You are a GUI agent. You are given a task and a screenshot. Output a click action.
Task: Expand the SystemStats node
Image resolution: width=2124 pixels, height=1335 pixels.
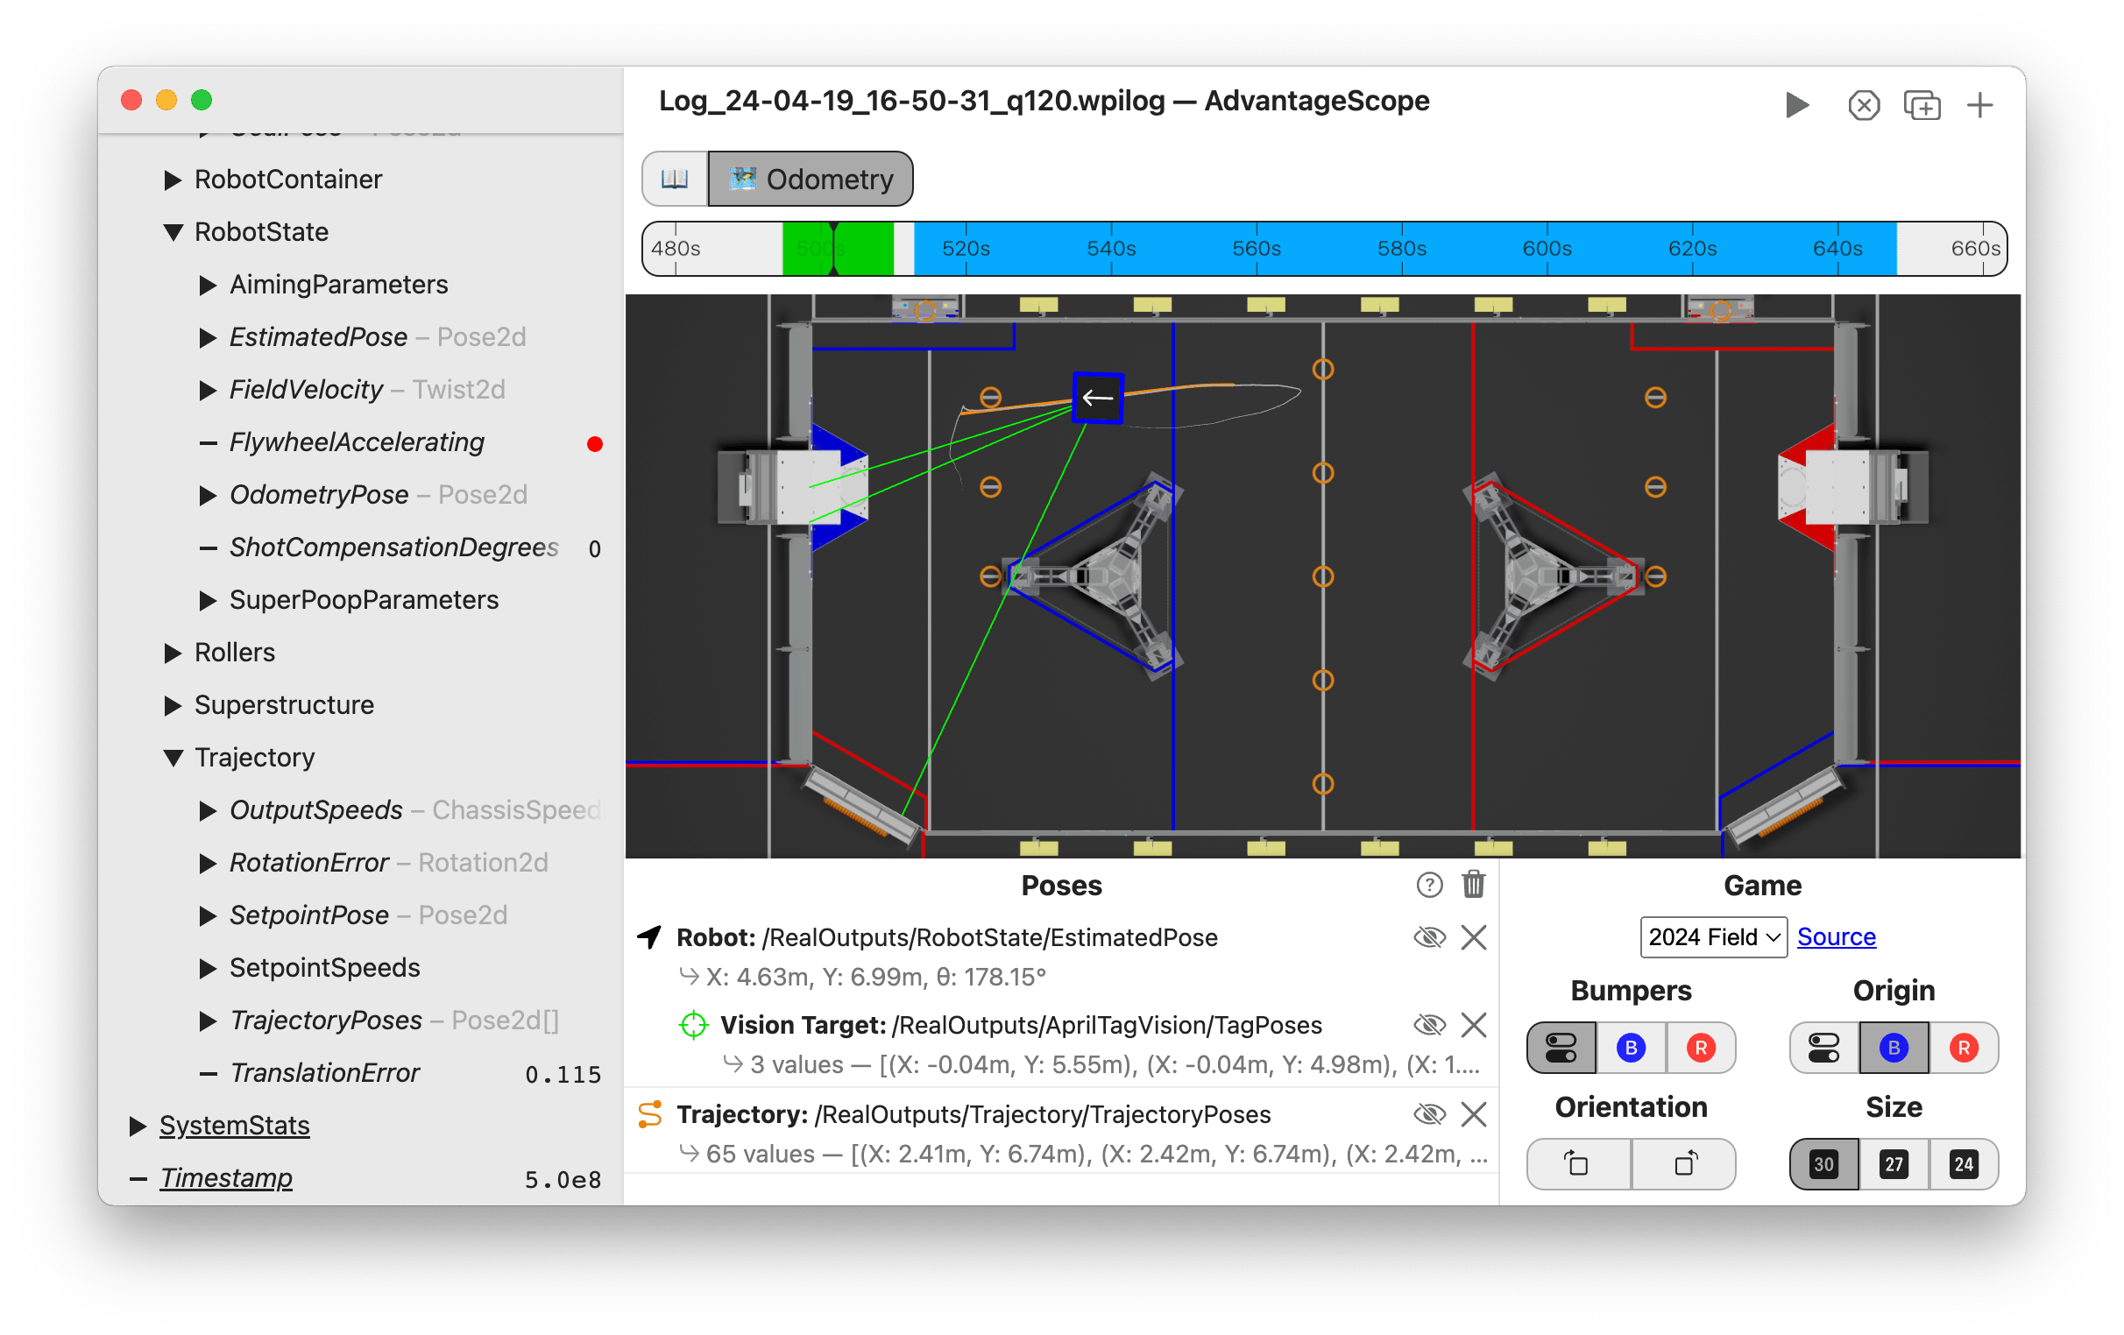click(138, 1126)
